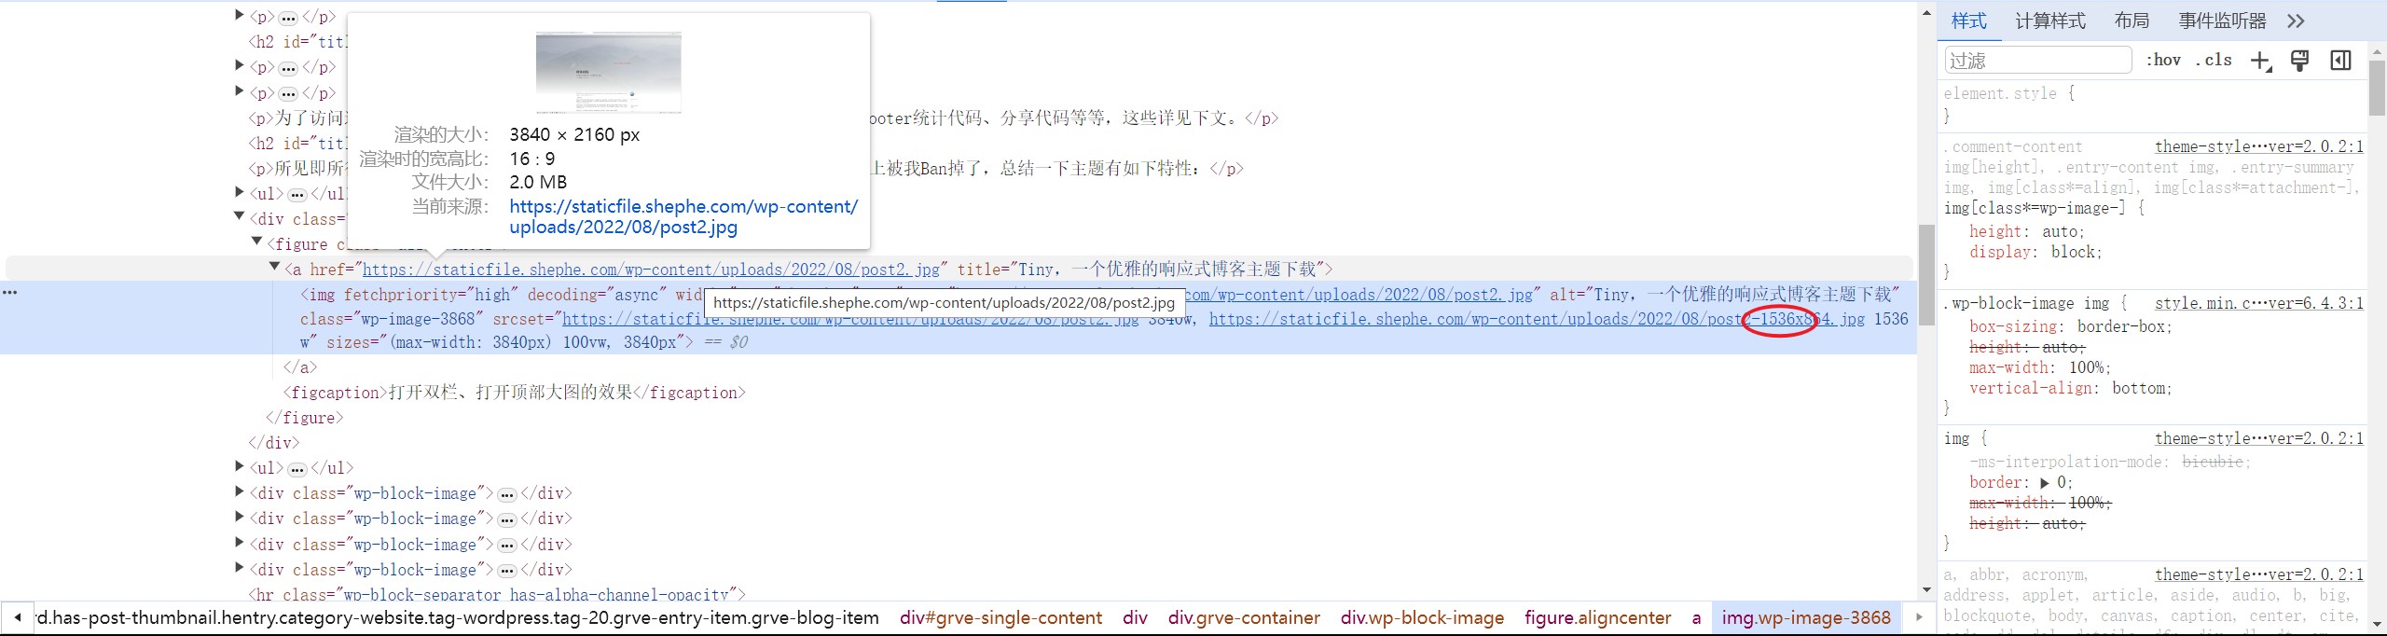Click the srcset post2-1536x864.jpg URL

click(x=1537, y=319)
